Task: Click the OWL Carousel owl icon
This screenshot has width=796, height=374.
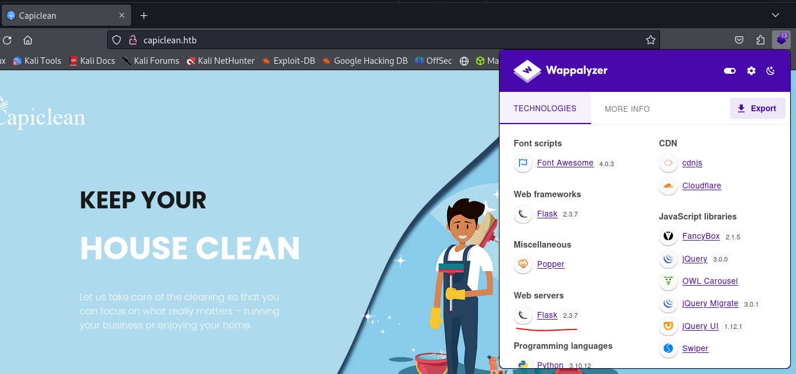Action: pyautogui.click(x=668, y=281)
